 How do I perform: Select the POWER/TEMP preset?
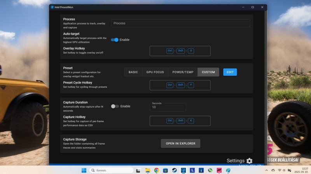click(x=183, y=72)
